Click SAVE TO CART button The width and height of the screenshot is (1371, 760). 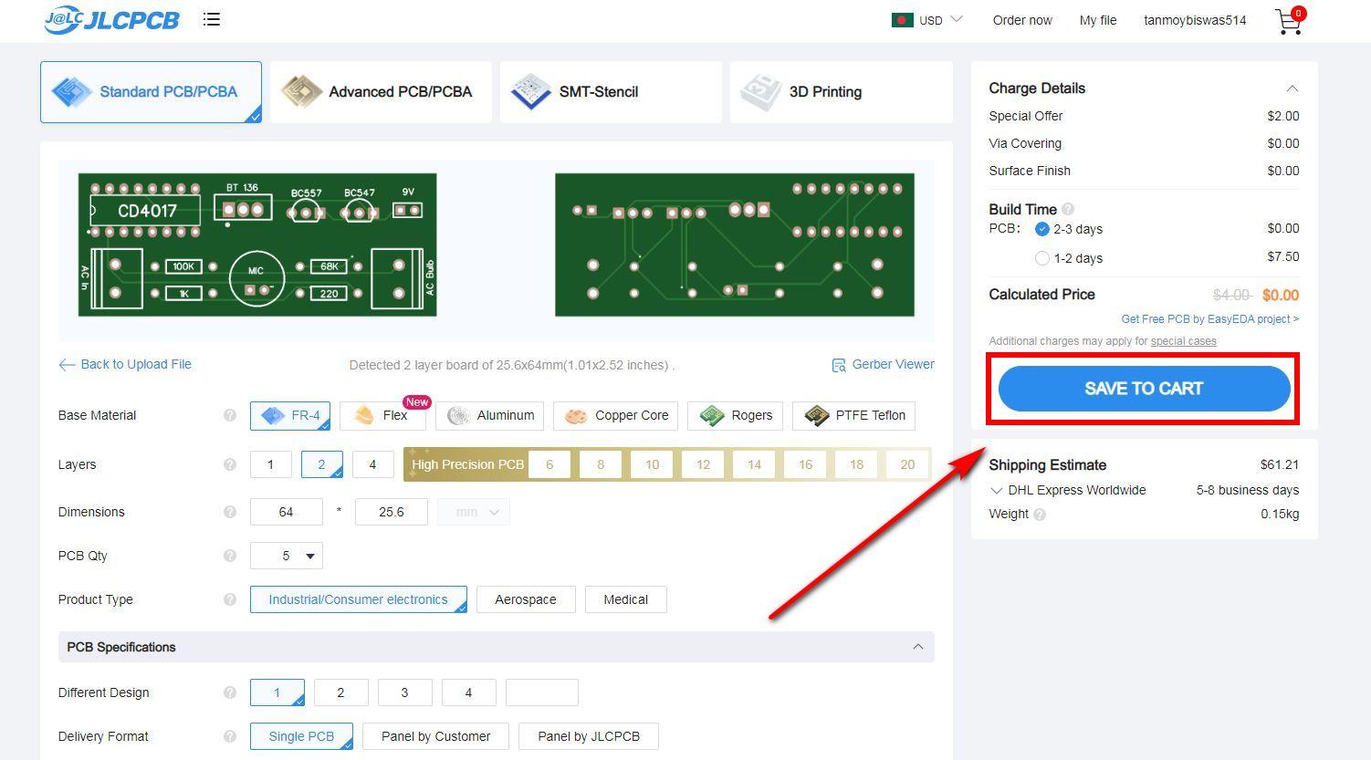tap(1144, 389)
